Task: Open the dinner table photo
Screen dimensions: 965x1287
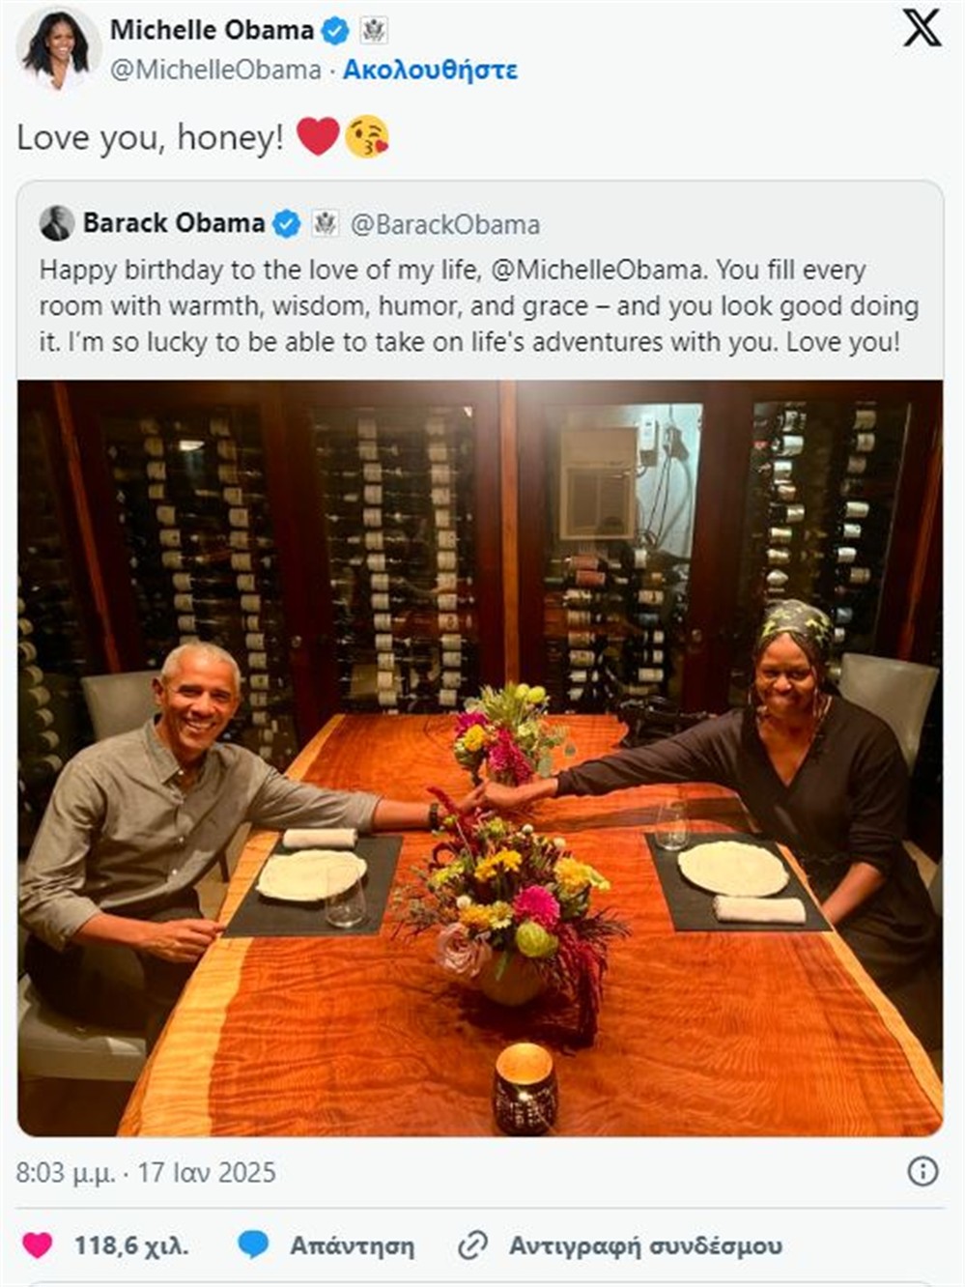Action: [480, 758]
